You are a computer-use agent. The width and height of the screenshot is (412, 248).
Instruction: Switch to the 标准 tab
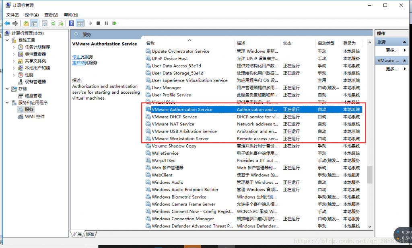tap(90, 234)
